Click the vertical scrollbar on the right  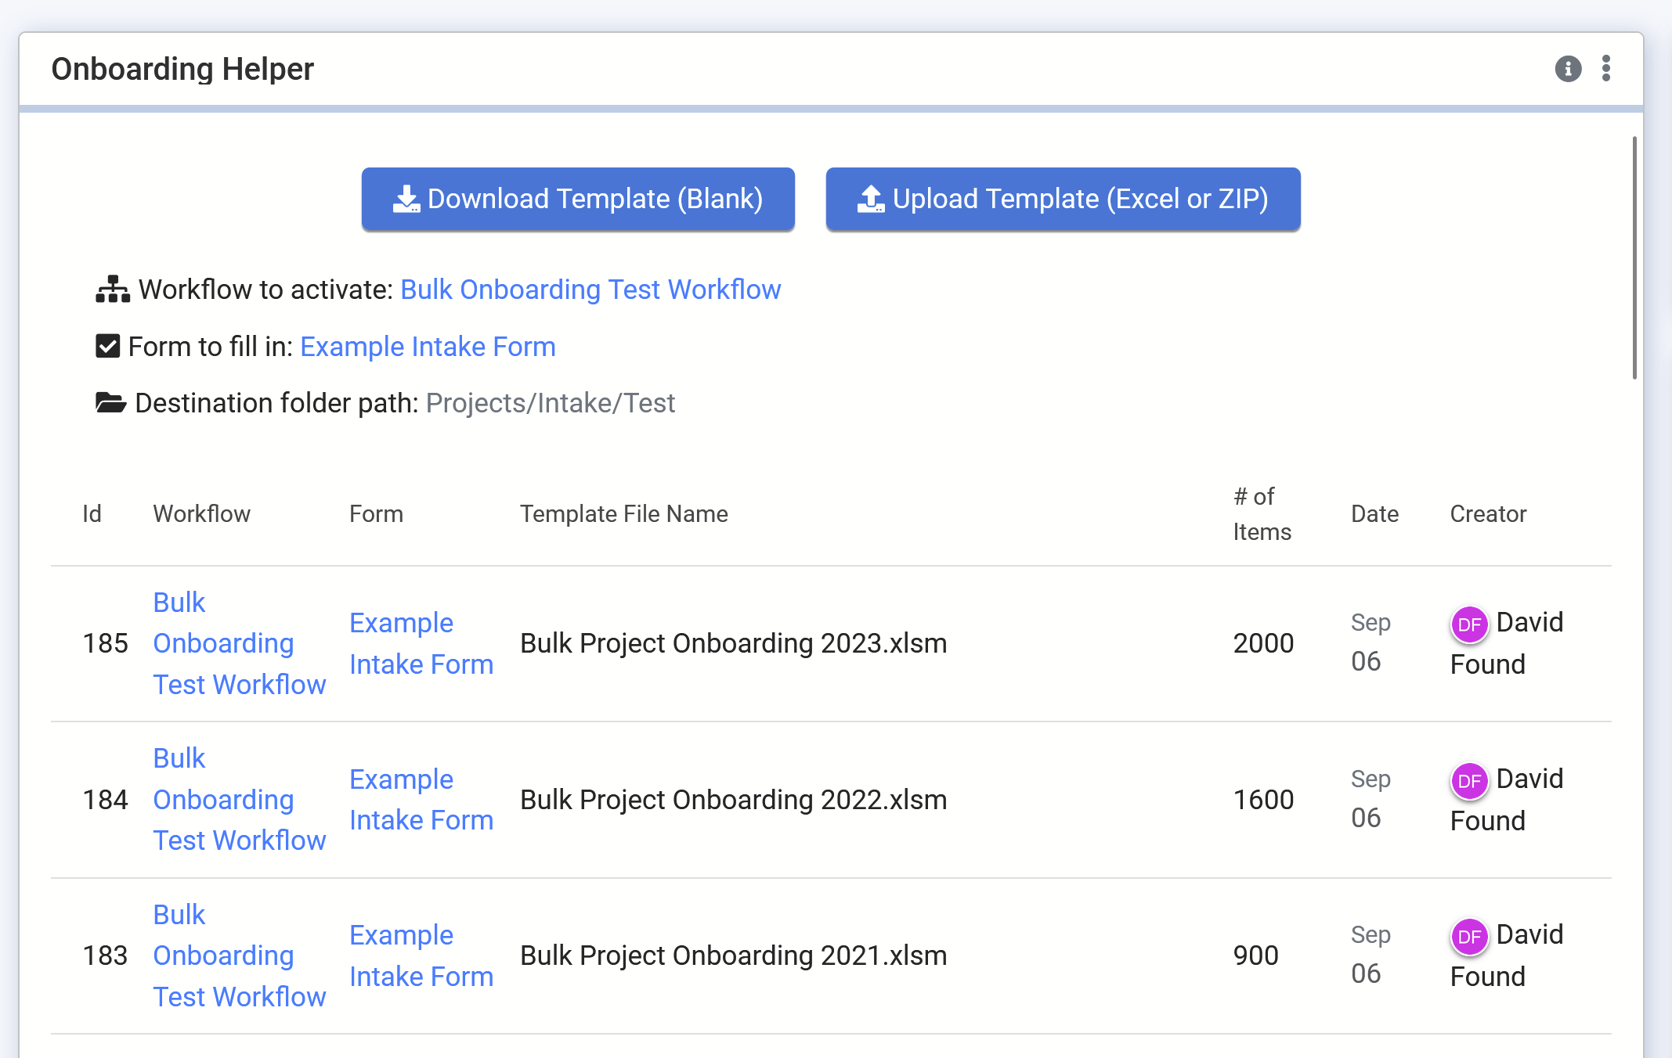(x=1634, y=258)
